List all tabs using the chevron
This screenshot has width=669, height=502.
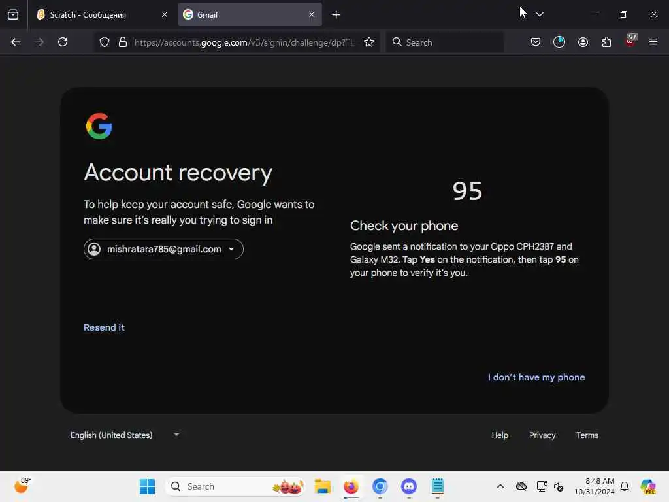coord(539,14)
